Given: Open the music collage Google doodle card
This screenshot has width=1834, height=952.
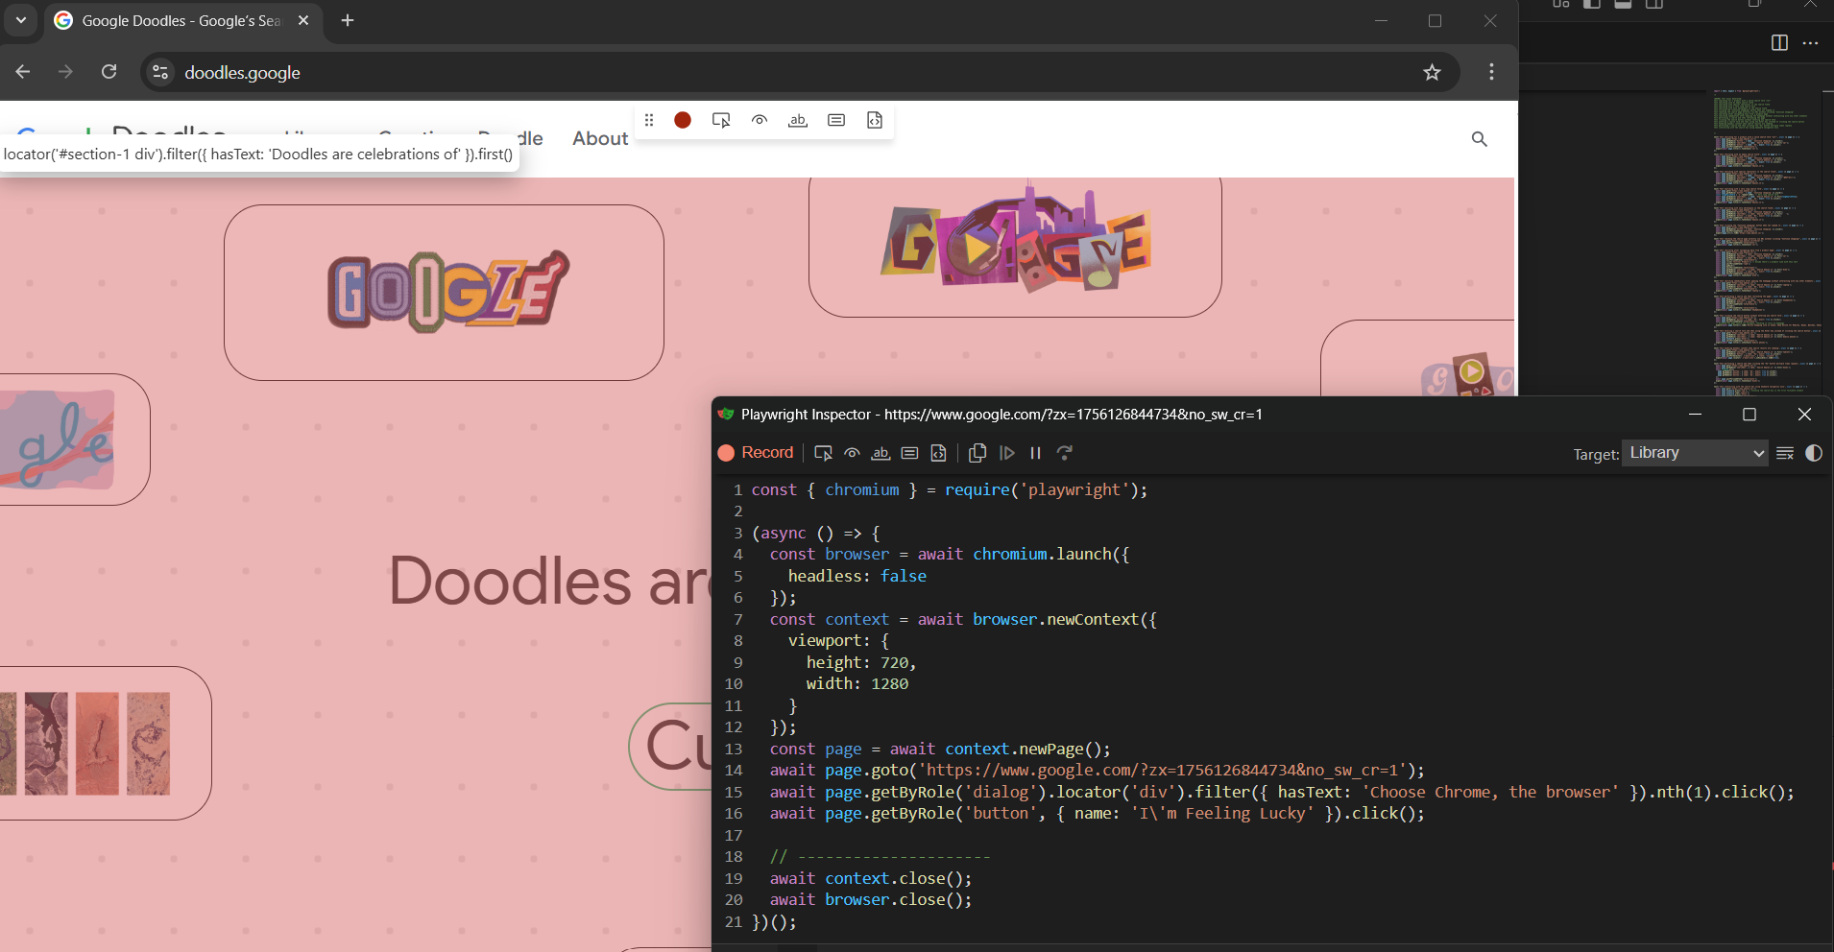Looking at the screenshot, I should click(1015, 247).
